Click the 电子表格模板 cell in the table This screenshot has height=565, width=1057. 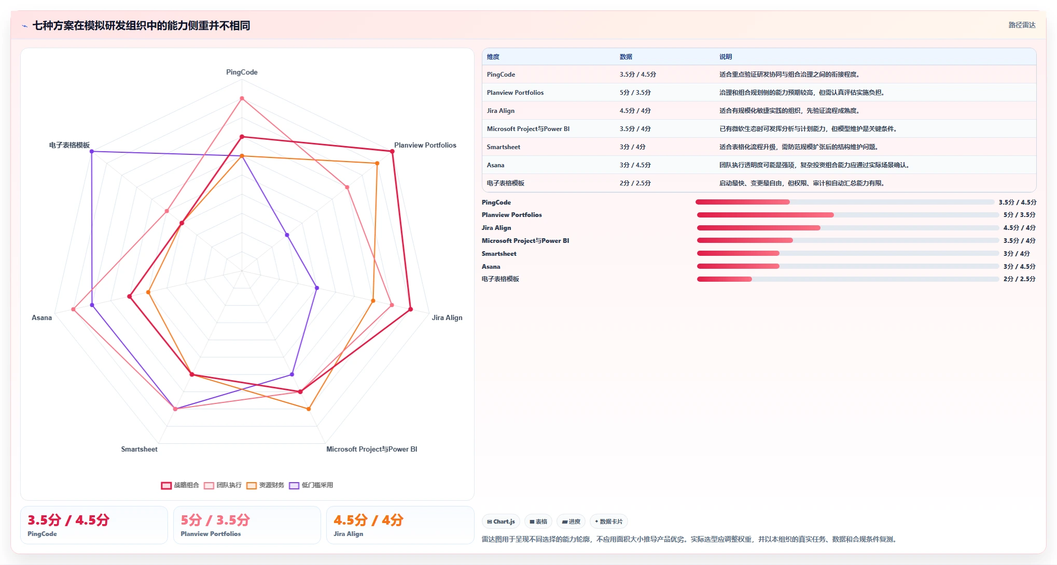[506, 183]
